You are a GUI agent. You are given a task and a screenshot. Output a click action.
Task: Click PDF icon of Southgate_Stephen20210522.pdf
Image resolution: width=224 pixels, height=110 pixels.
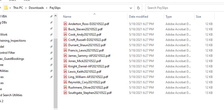point(65,93)
